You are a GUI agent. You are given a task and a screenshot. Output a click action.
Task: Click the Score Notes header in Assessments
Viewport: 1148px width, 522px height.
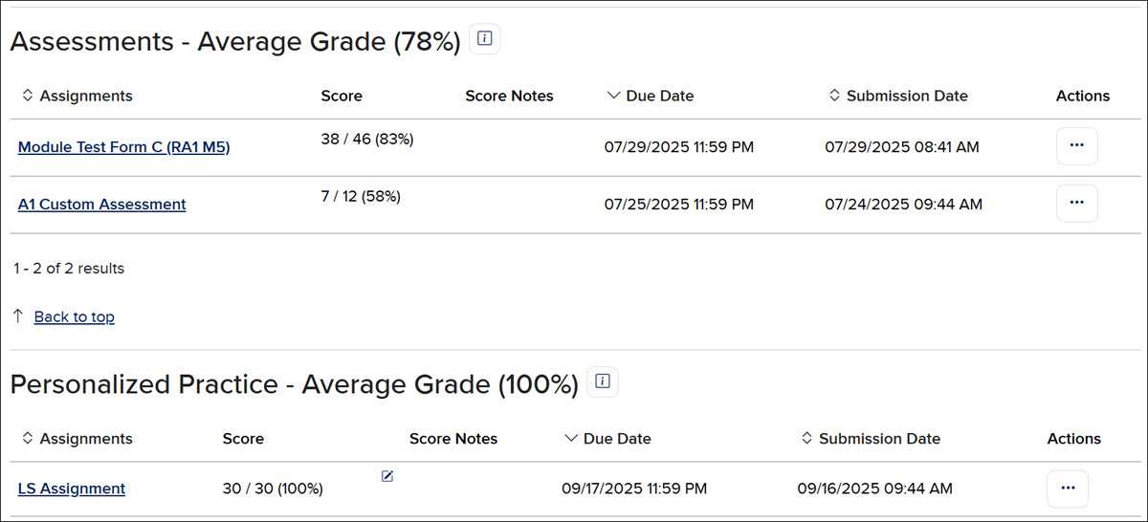pos(509,96)
